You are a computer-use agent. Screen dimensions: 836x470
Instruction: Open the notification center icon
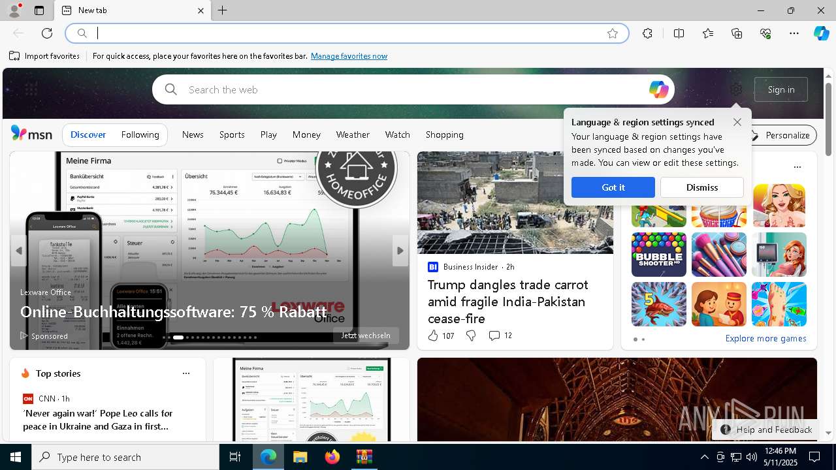pyautogui.click(x=814, y=457)
